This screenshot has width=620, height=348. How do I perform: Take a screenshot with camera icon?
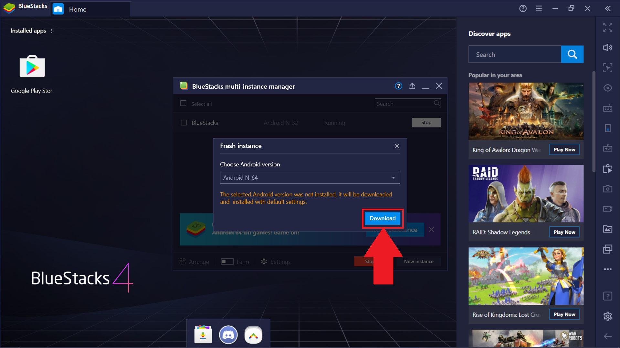coord(608,189)
